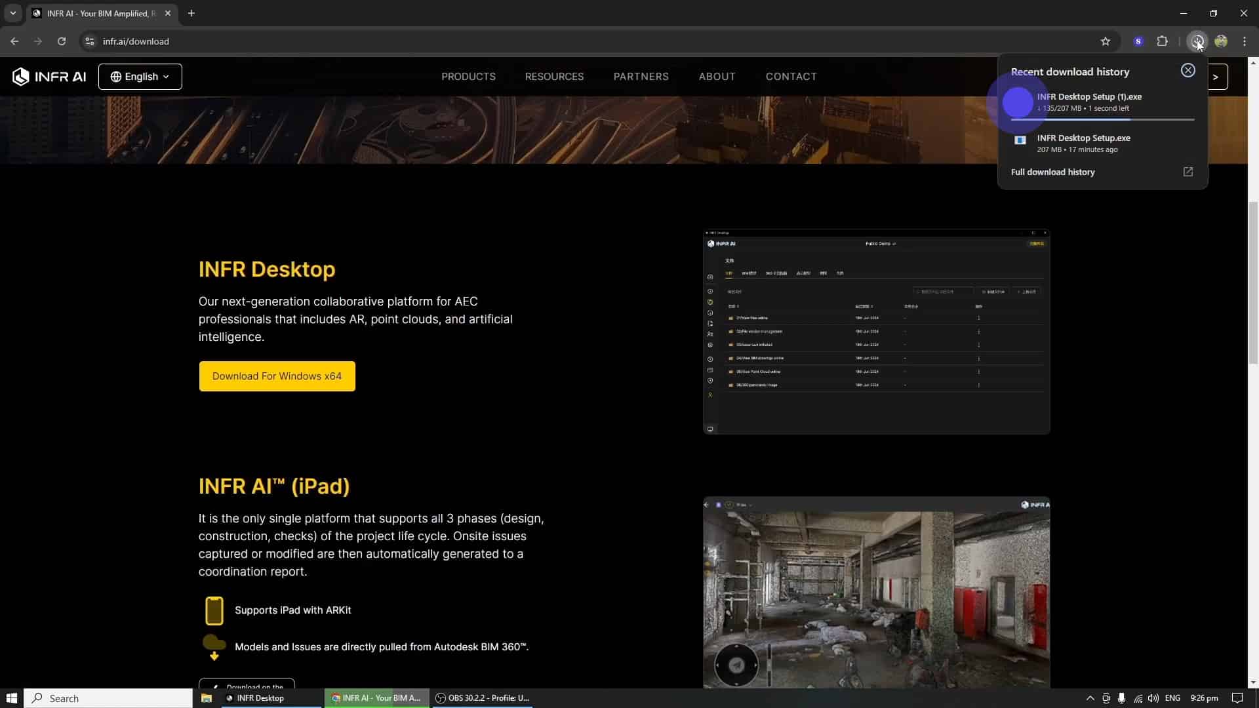Reload the current page

pyautogui.click(x=62, y=41)
